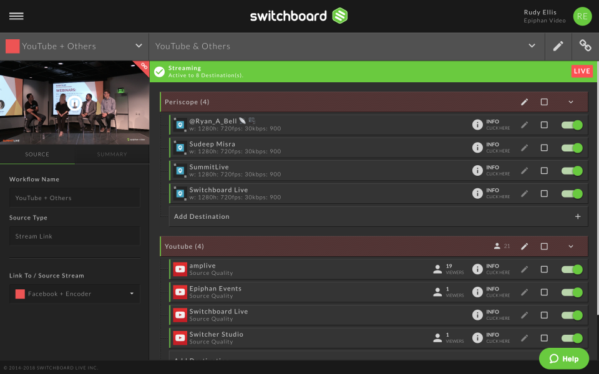Click the INFO icon for the amplive destination
Screen dimensions: 599x374
[x=476, y=269]
